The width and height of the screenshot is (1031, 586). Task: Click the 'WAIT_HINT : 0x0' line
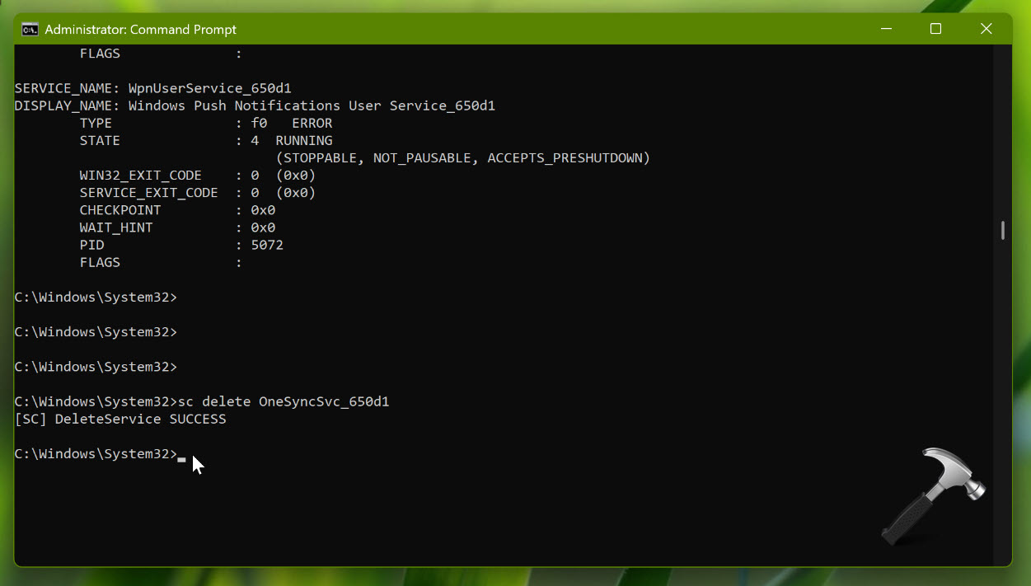177,227
